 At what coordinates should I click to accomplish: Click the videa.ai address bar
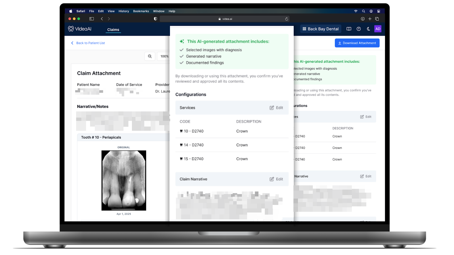(x=225, y=19)
